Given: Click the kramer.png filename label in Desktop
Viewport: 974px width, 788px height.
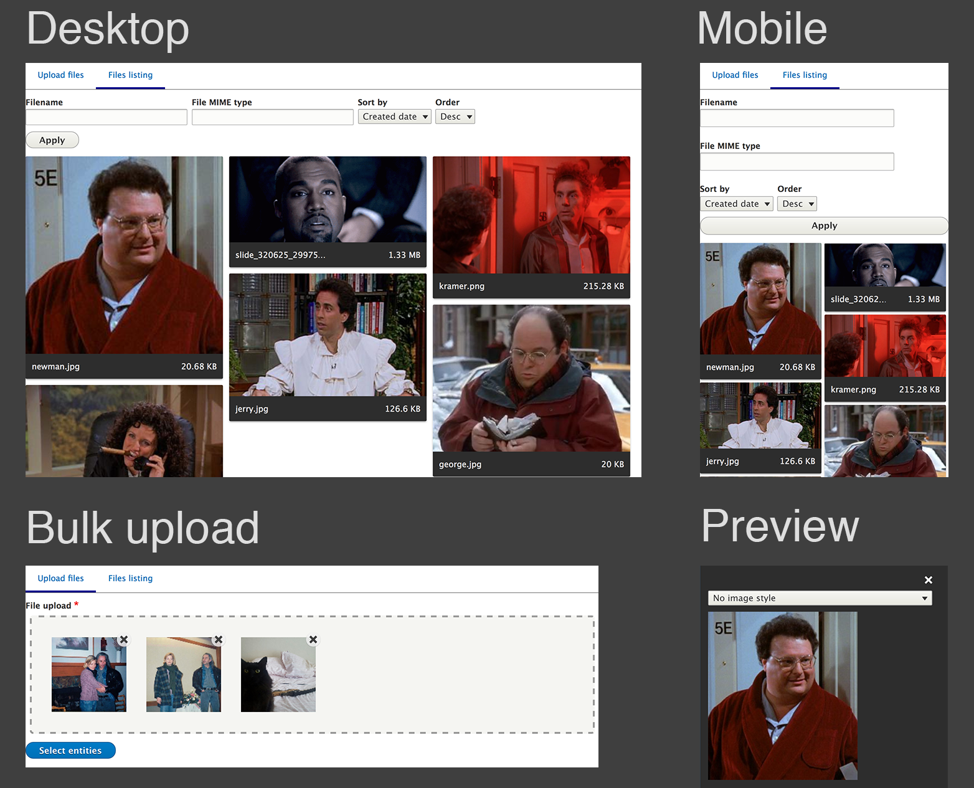Looking at the screenshot, I should [461, 286].
